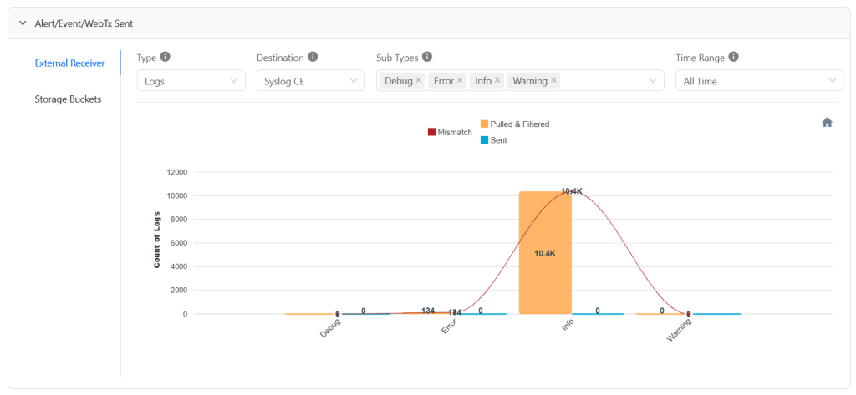The image size is (856, 395).
Task: Toggle Pulled & Filtered legend series
Action: click(x=515, y=124)
